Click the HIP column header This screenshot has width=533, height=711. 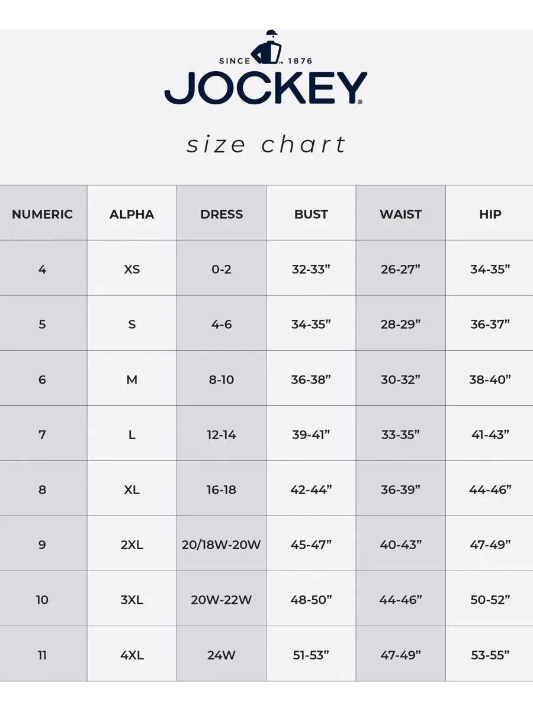[490, 214]
